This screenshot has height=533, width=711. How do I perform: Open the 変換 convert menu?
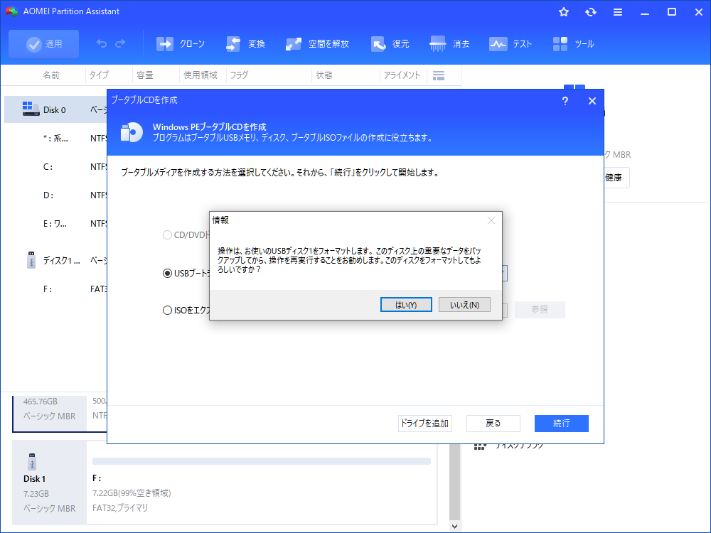pyautogui.click(x=245, y=44)
